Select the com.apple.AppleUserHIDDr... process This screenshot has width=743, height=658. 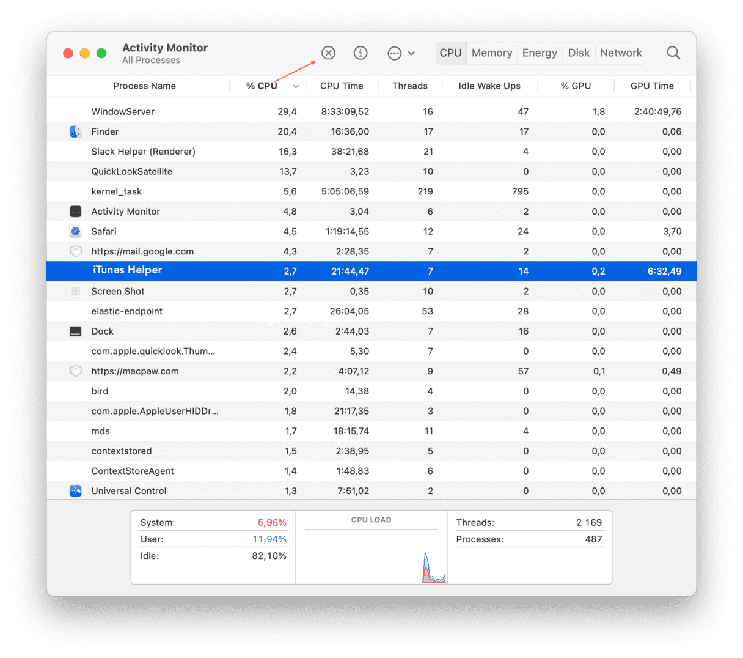[x=371, y=411]
